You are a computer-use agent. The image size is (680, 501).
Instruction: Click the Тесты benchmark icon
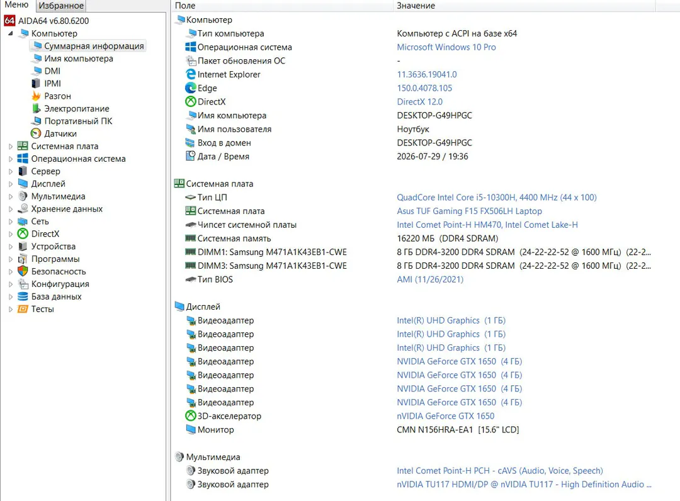coord(23,309)
